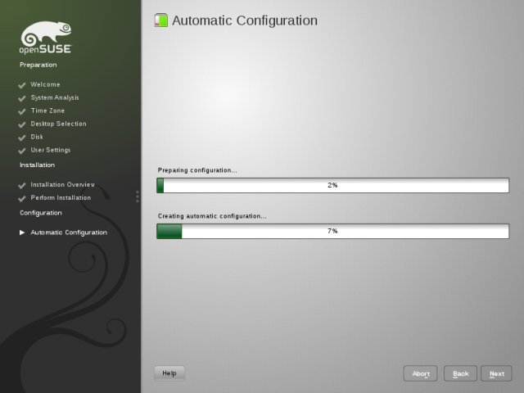Select the System Analysis step label
Screen dimensions: 524x393
pos(55,97)
